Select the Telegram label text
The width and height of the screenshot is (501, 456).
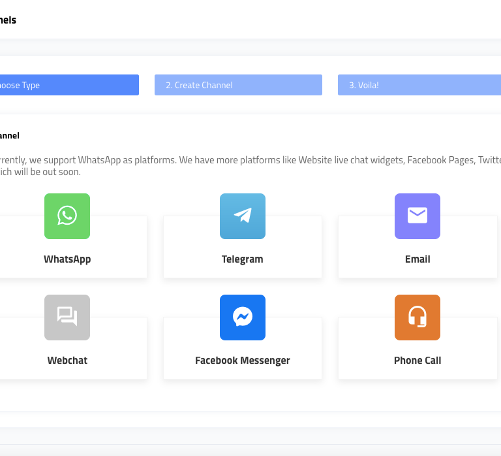click(243, 259)
